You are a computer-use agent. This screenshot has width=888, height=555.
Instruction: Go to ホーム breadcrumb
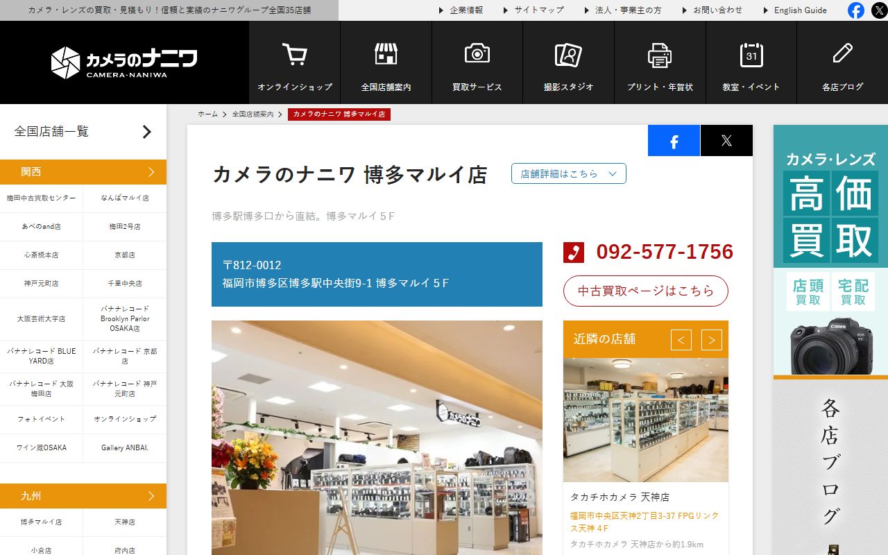point(207,114)
